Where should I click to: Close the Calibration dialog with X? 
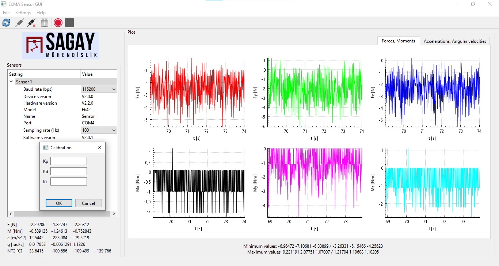click(x=100, y=148)
